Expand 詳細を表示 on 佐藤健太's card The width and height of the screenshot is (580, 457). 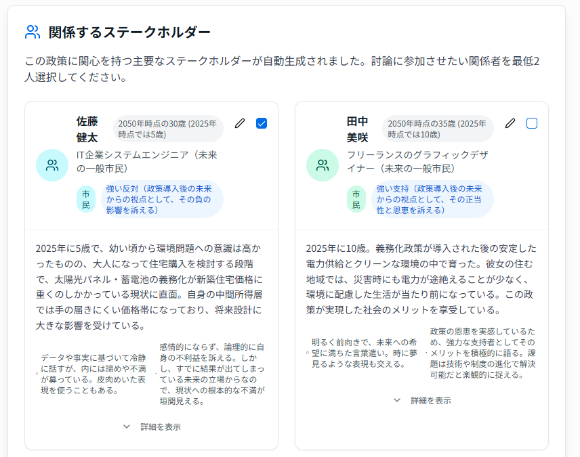coord(152,427)
